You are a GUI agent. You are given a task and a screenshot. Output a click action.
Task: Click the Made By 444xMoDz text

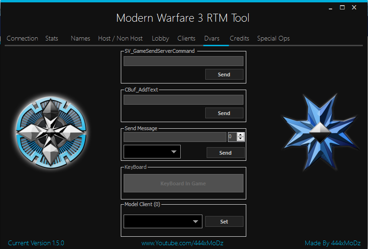coord(333,243)
